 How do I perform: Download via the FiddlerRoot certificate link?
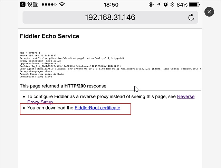[x=97, y=108]
